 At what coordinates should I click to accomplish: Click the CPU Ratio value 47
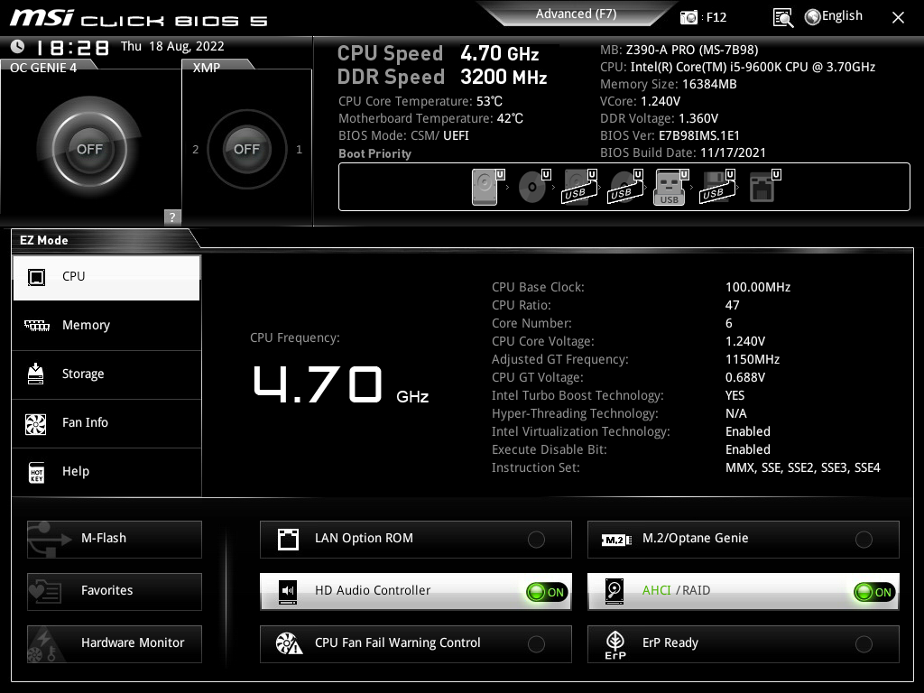pyautogui.click(x=732, y=305)
